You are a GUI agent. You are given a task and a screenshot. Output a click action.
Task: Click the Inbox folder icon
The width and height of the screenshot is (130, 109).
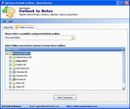point(14,61)
